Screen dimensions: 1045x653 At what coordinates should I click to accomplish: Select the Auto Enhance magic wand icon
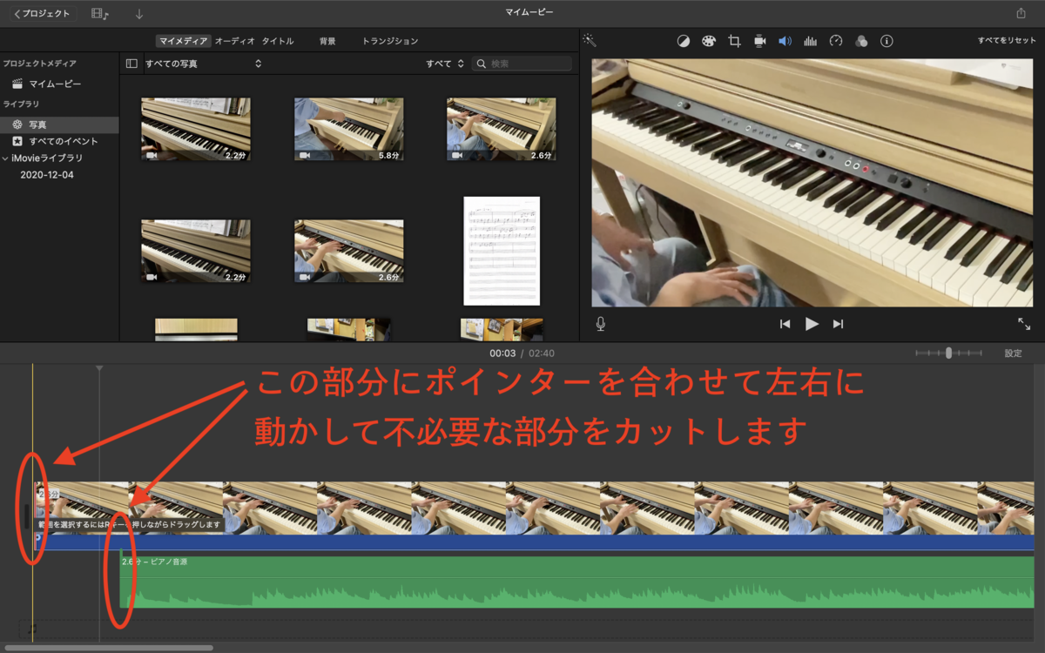[x=590, y=40]
